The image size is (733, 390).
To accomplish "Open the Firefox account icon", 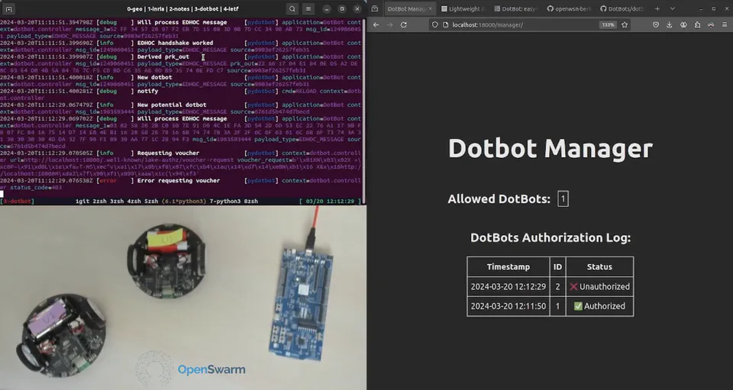I will coord(683,24).
